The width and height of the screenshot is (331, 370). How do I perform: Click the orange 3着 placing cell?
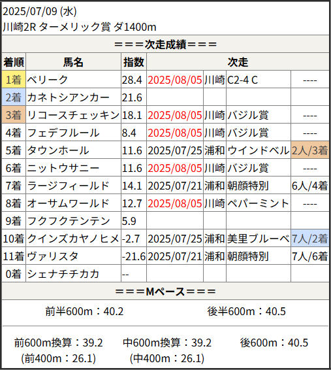[x=14, y=115]
